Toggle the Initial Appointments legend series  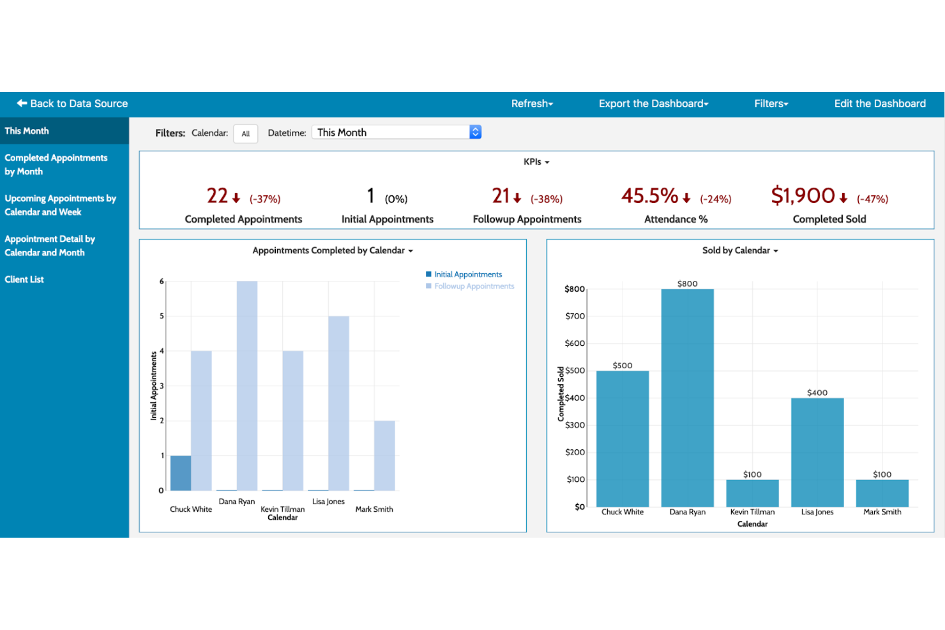[464, 274]
